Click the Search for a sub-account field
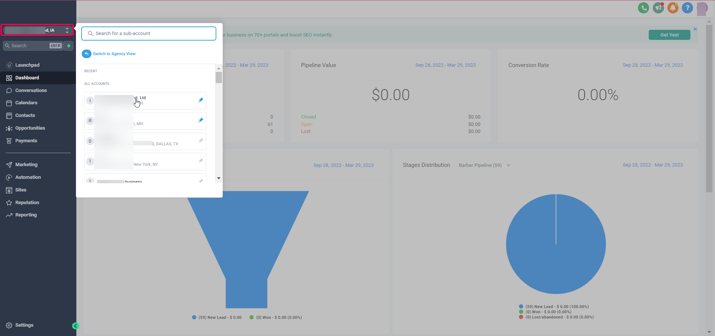The height and width of the screenshot is (336, 715). (149, 34)
